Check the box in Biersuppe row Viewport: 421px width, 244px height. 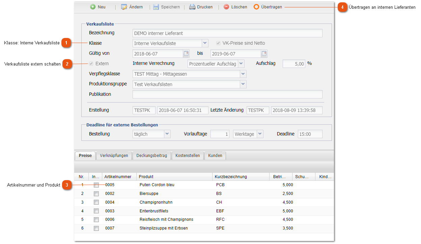point(96,194)
